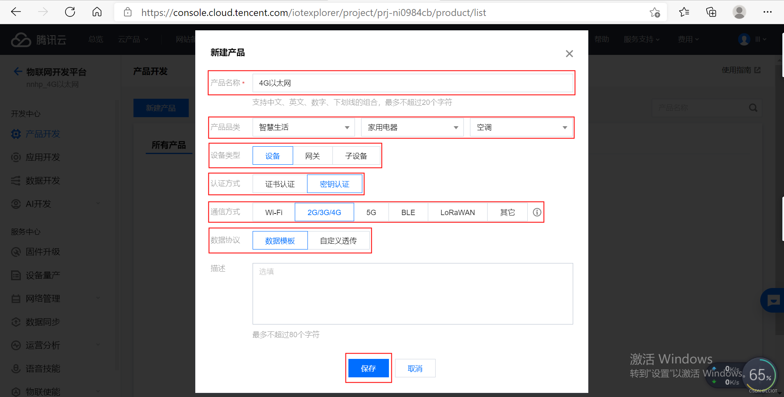Choose 自定义透传 data protocol
The width and height of the screenshot is (784, 397).
[339, 240]
